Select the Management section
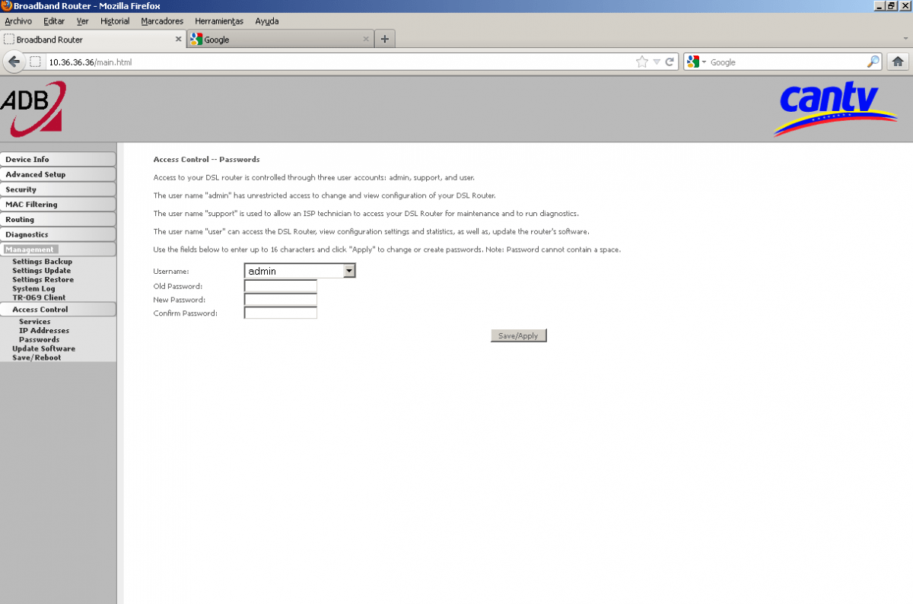Viewport: 913px width, 604px height. coord(58,250)
